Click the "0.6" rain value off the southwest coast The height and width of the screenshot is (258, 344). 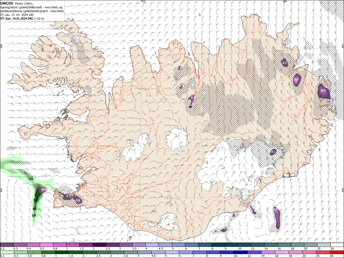[x=31, y=179]
